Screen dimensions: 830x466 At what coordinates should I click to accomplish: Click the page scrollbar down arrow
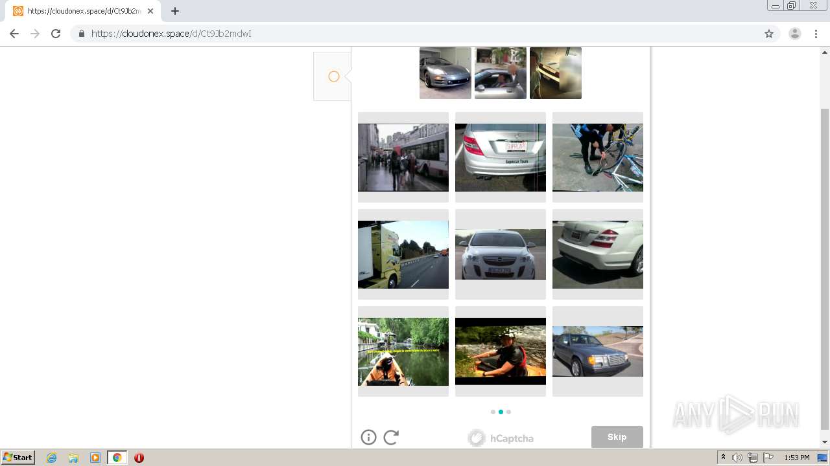pyautogui.click(x=825, y=442)
